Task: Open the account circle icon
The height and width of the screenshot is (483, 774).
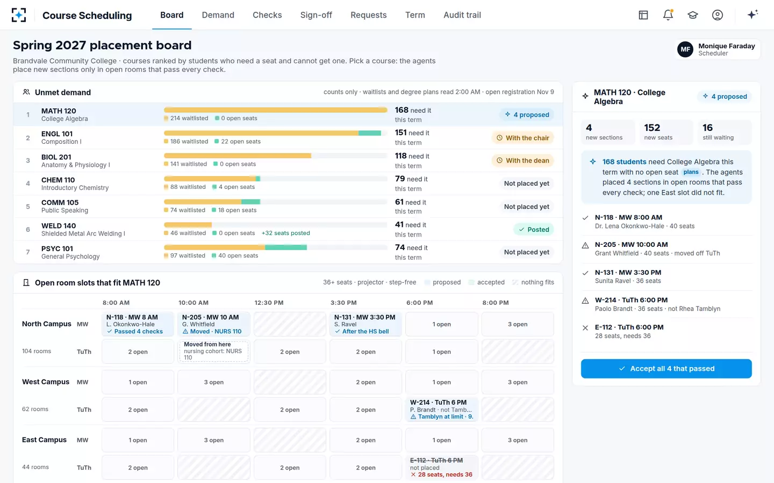Action: coord(718,15)
